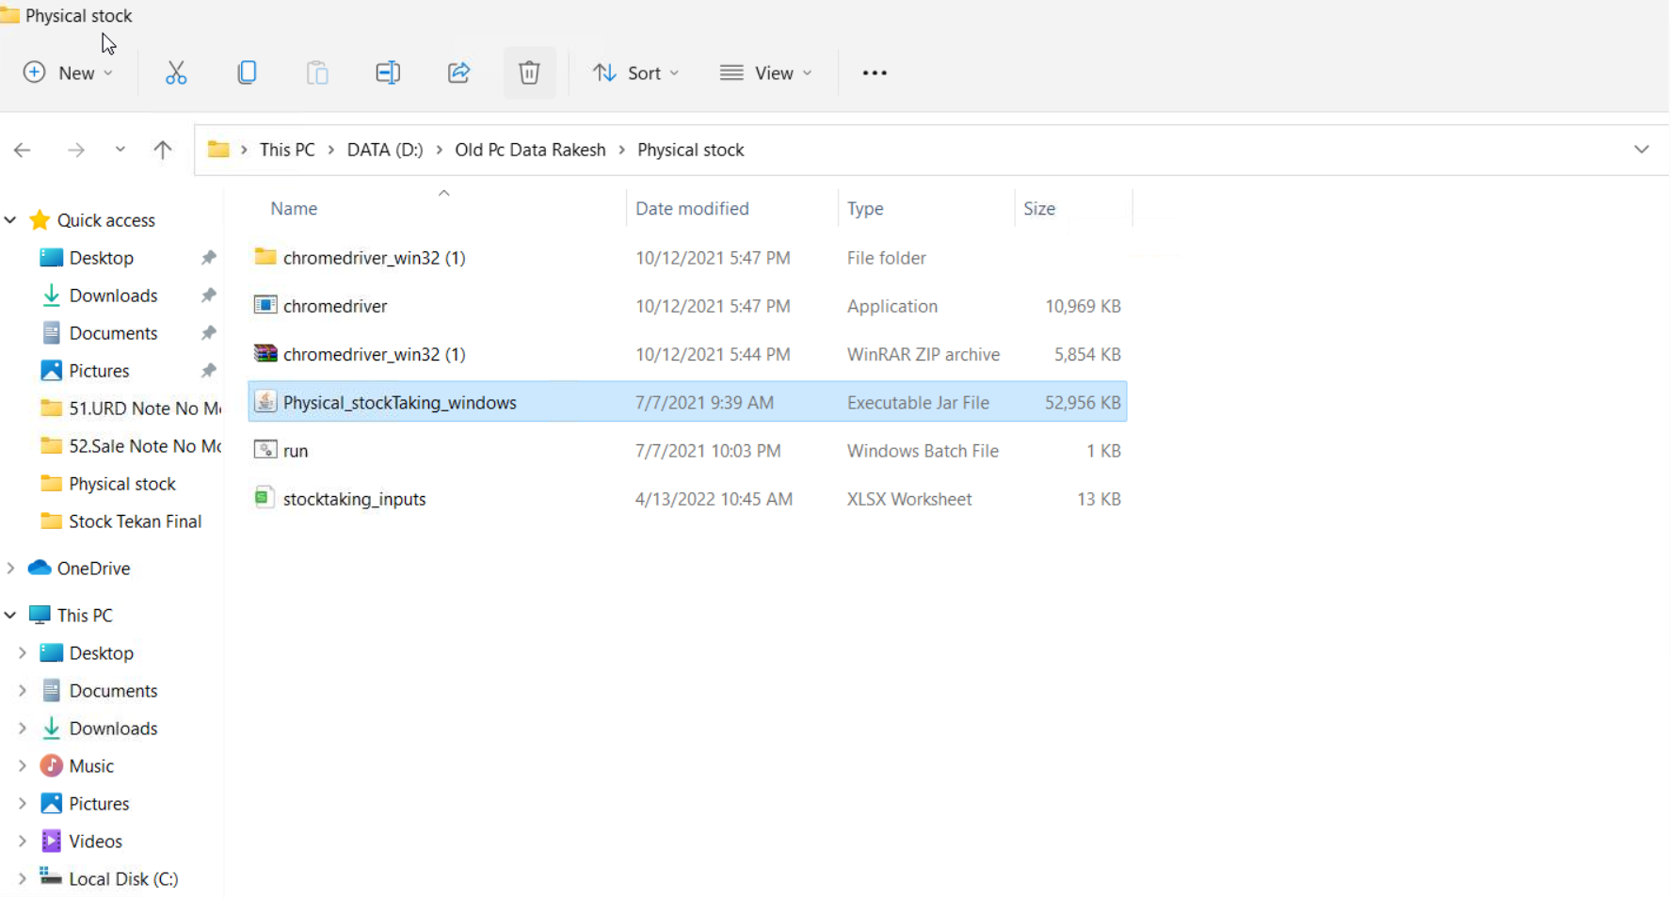
Task: Go forward with the right arrow
Action: click(76, 150)
